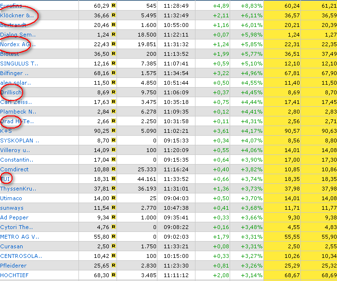Click the R icon in HOCHTIEF row

coord(114,275)
